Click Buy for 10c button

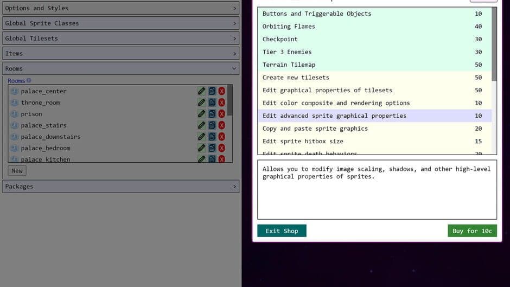[x=472, y=231]
